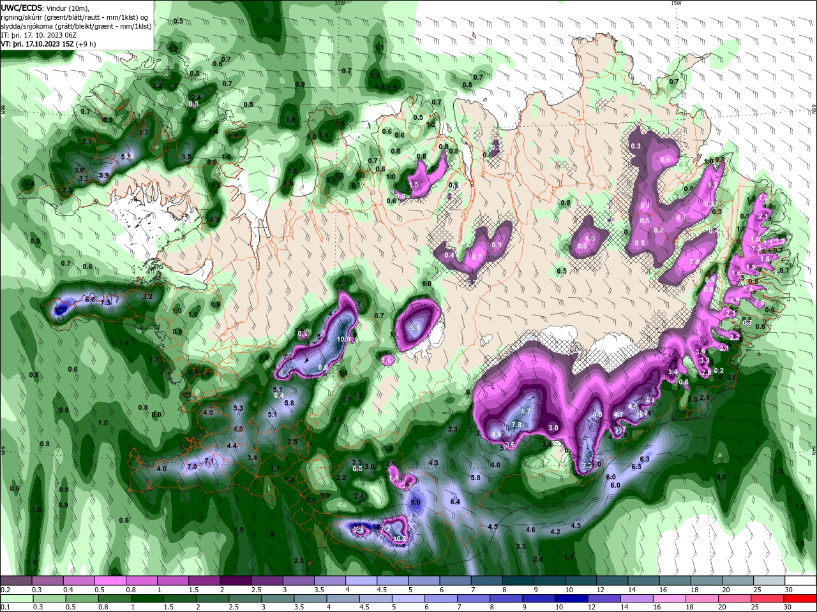This screenshot has width=817, height=612.
Task: Click the 5.9 value on the map
Action: [104, 175]
